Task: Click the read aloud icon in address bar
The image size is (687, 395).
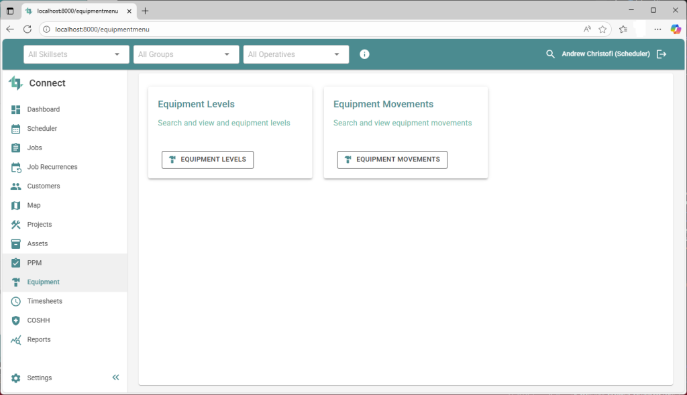Action: 587,30
